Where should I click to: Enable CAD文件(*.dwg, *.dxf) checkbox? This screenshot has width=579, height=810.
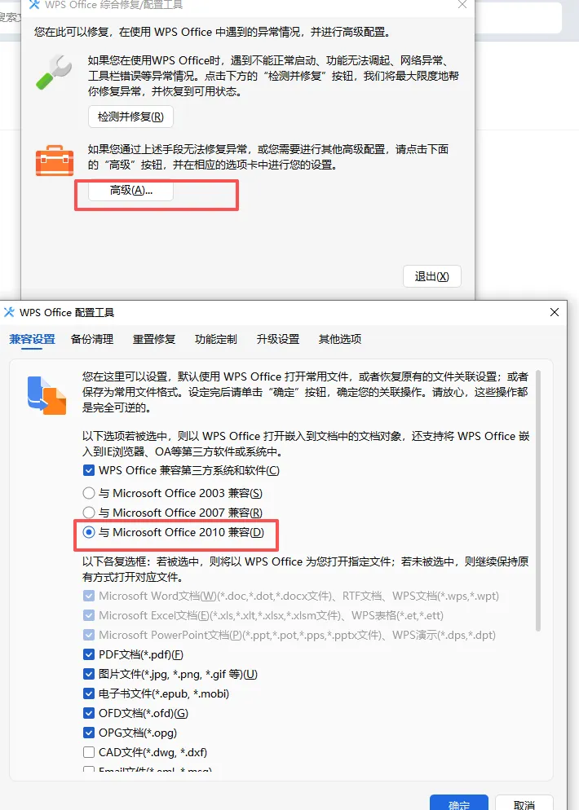point(89,752)
